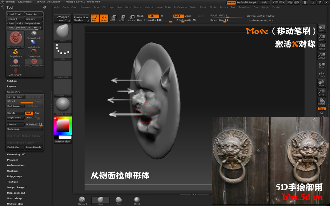This screenshot has height=206, width=330.
Task: Select the EraserBrush tool
Action: coord(34,53)
